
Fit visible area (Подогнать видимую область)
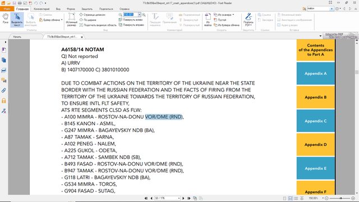(98, 25)
